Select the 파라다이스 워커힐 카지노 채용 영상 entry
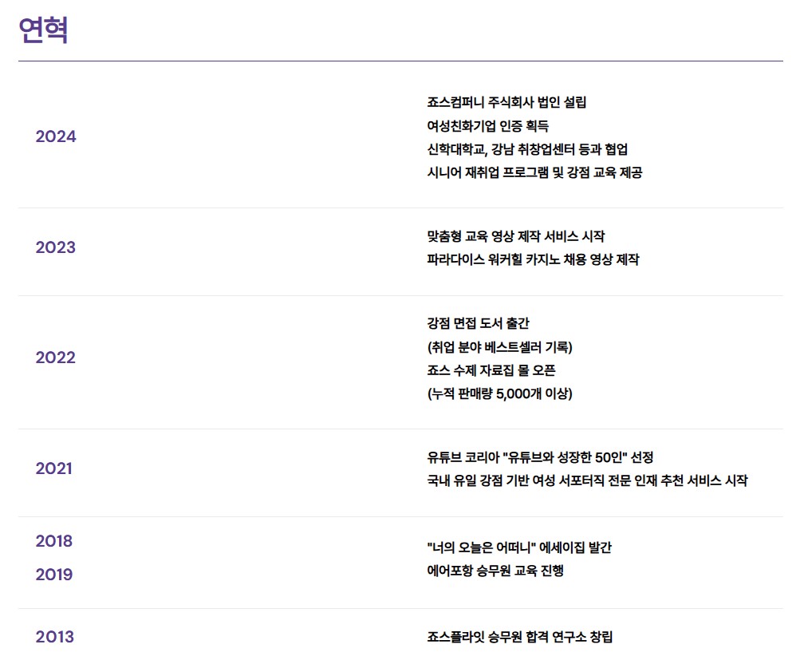The image size is (800, 664). click(x=533, y=259)
